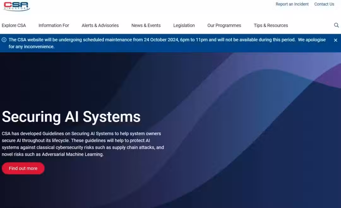Go to the Contact Us page
Screen dimensions: 341x208
tap(324, 4)
